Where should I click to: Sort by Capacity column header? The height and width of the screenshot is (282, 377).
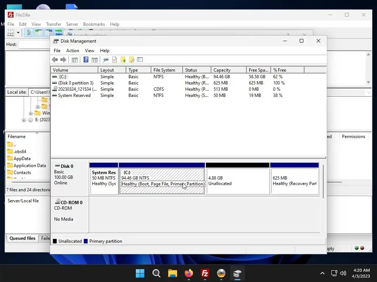coord(229,70)
